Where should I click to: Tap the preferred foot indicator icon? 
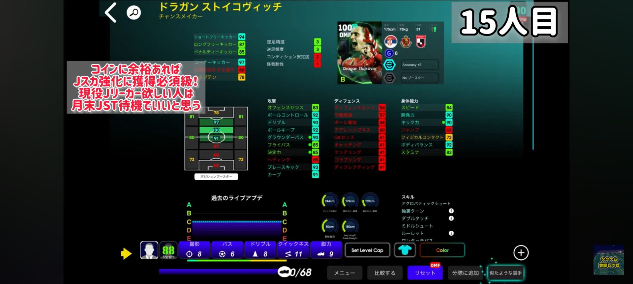[434, 29]
